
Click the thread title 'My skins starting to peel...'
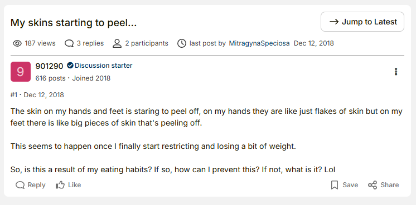click(74, 23)
